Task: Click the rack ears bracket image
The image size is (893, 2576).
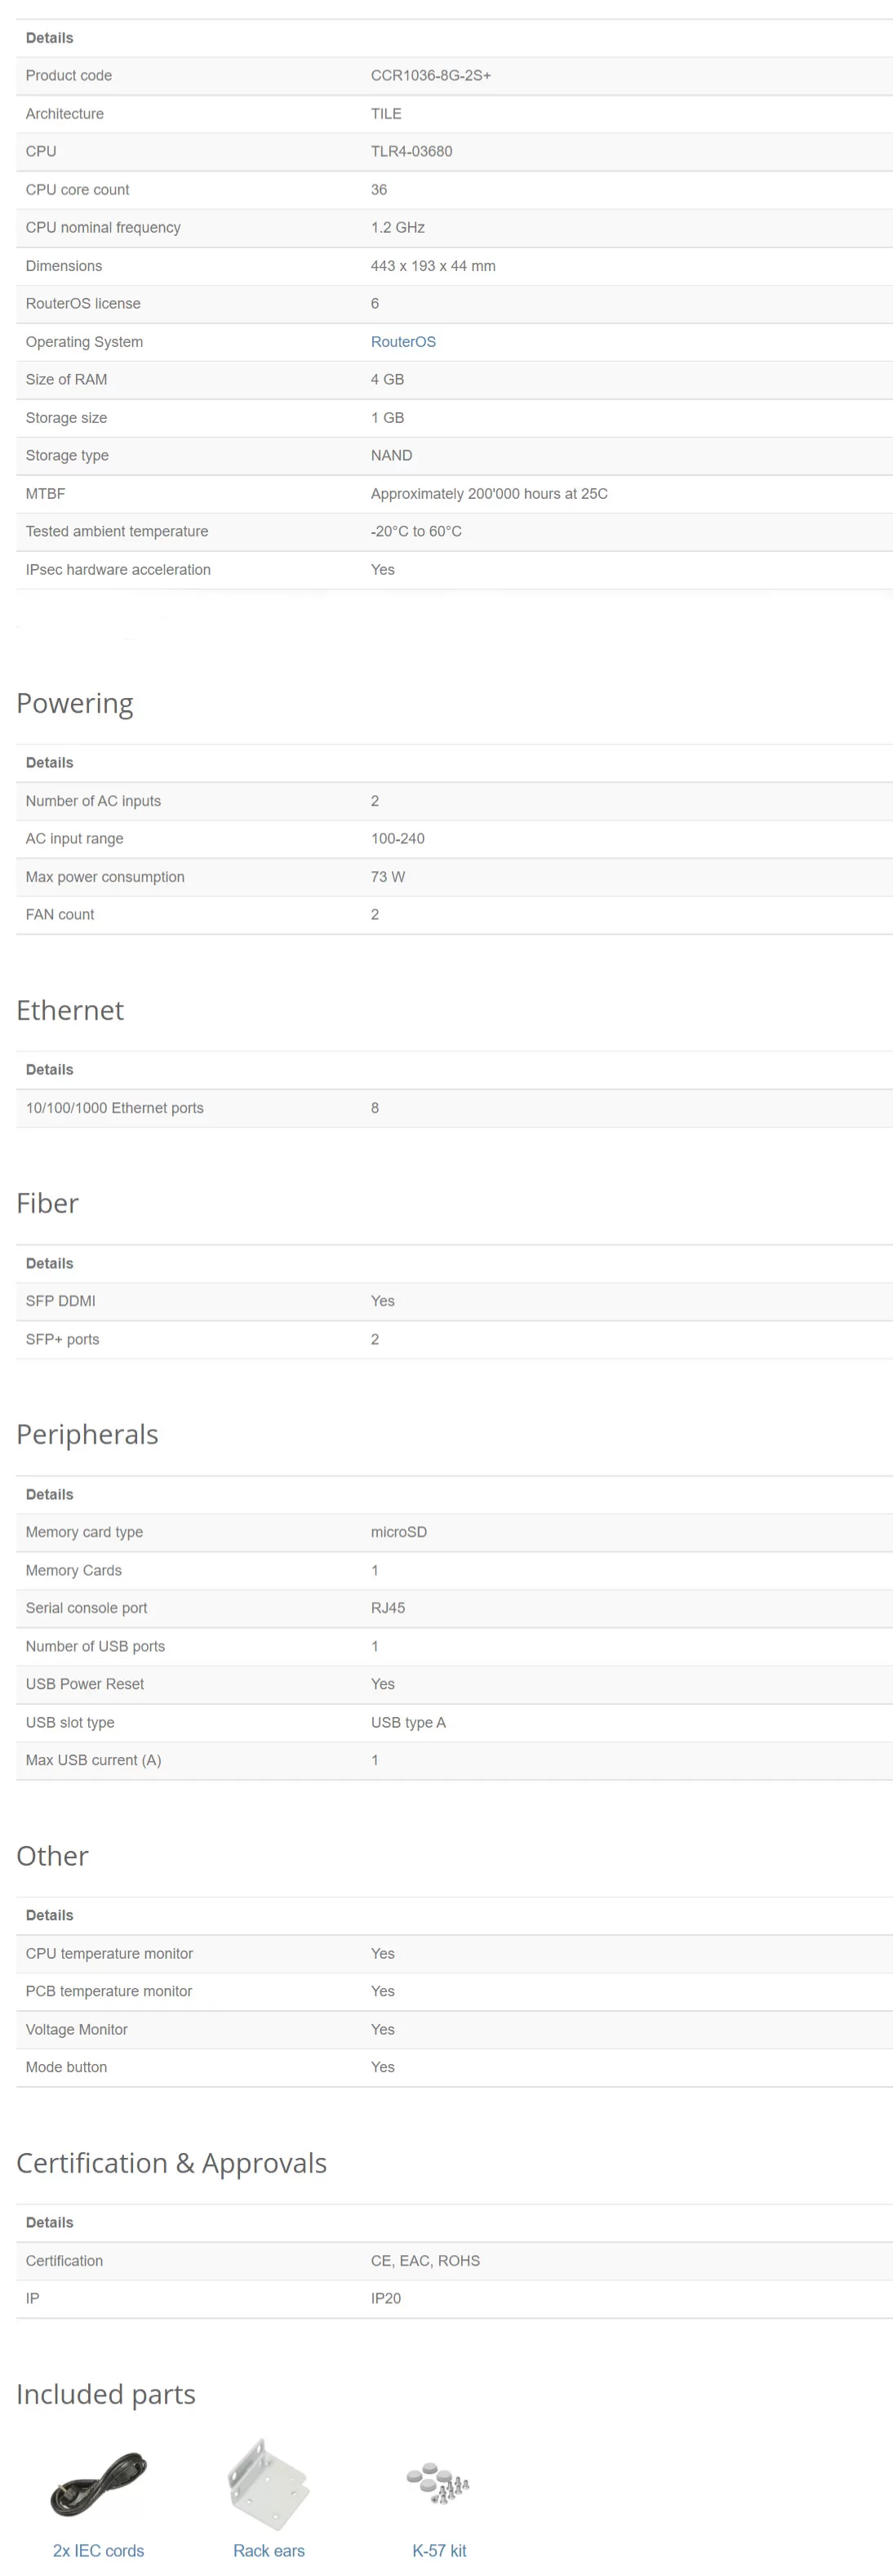Action: [x=268, y=2484]
